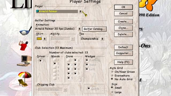Click the OK button

click(123, 7)
